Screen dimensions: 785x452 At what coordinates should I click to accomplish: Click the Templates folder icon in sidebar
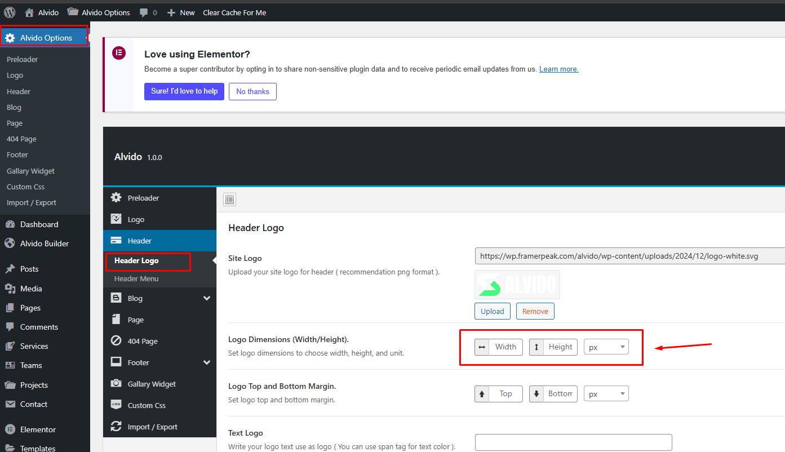[10, 449]
